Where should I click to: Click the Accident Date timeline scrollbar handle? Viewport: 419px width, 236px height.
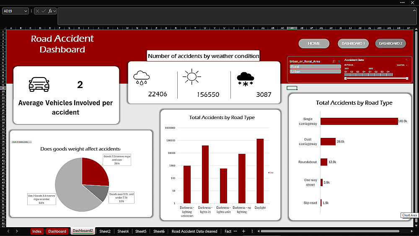376,78
